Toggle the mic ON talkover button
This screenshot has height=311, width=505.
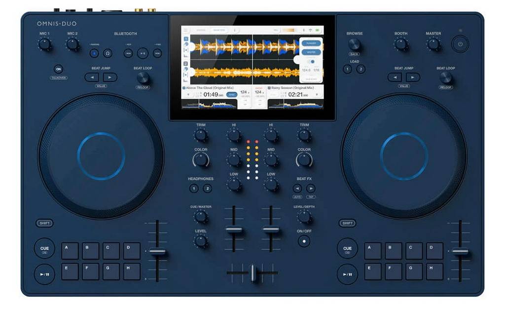59,69
